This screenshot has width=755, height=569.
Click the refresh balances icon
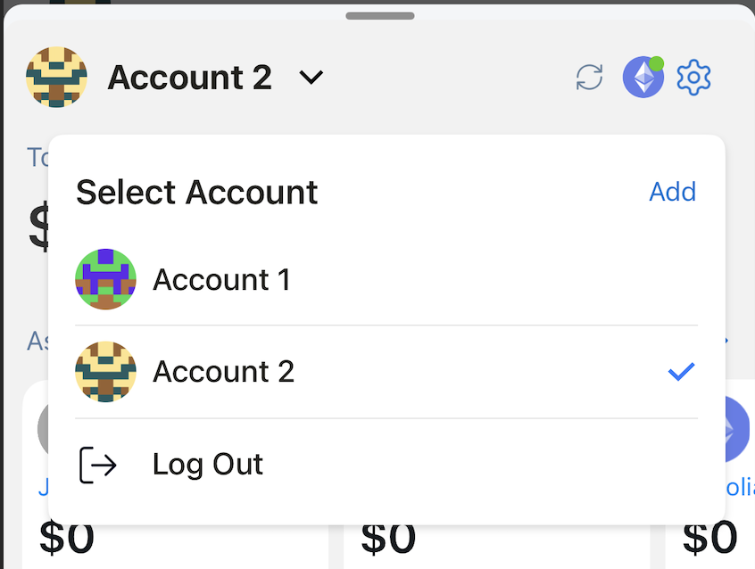pos(589,78)
